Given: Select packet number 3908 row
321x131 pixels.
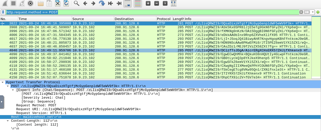Looking at the screenshot, I should click(156, 27).
